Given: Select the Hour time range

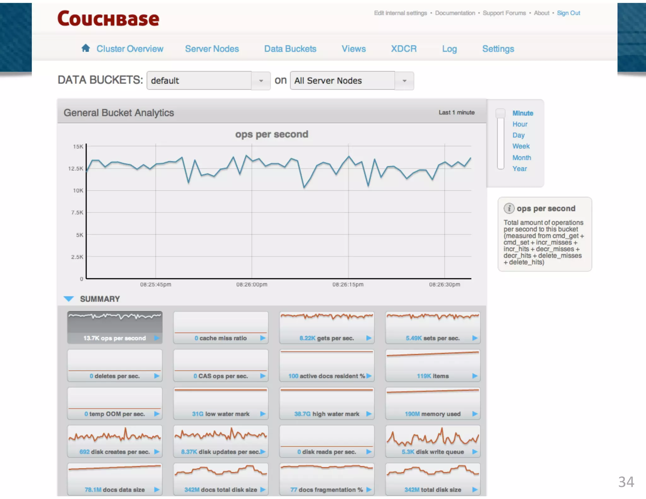Looking at the screenshot, I should (520, 124).
